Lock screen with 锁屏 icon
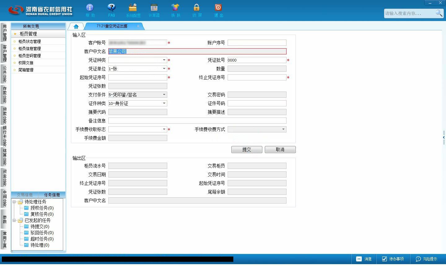 [197, 10]
